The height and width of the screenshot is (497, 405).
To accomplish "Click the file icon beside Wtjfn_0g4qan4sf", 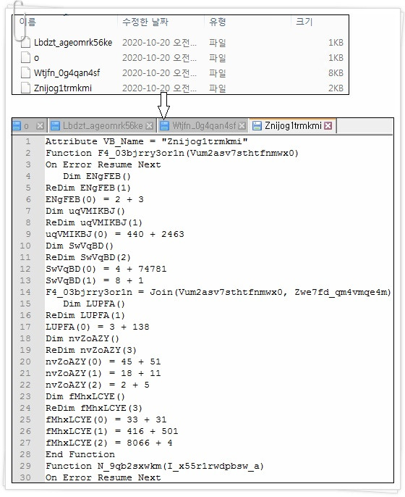I will (x=25, y=73).
